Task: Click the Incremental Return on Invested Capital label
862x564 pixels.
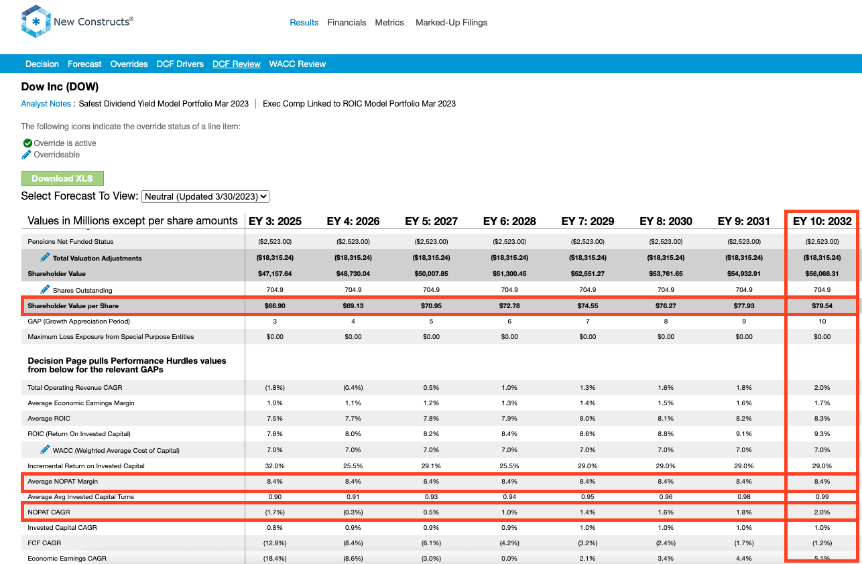Action: coord(86,466)
